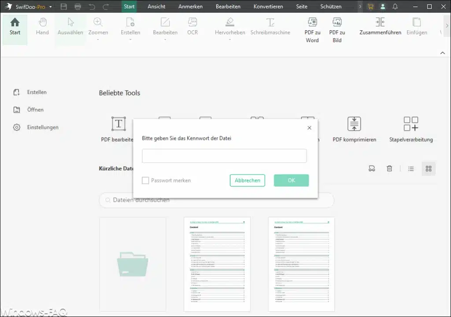Open the PDF komprimieren tool
The height and width of the screenshot is (317, 451).
[355, 129]
